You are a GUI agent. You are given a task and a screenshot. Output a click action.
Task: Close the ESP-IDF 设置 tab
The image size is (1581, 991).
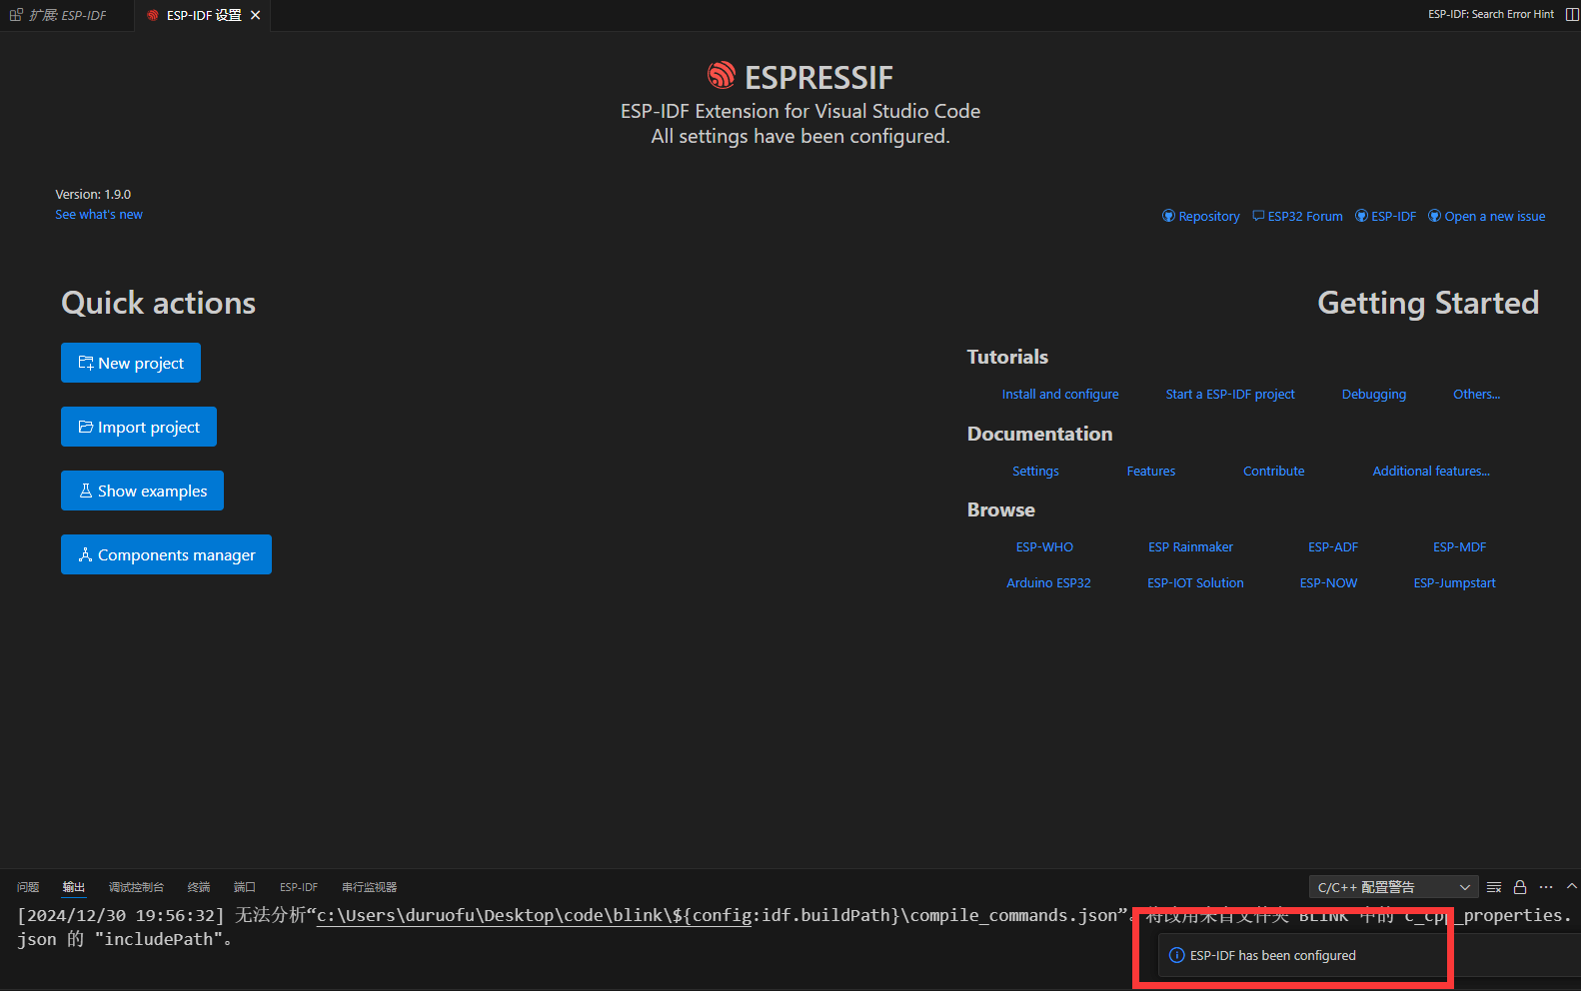pyautogui.click(x=256, y=15)
